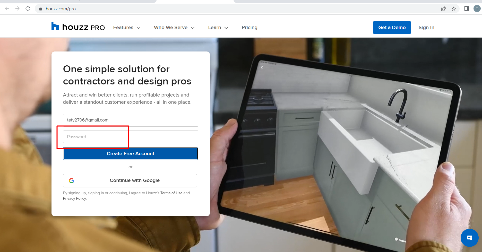Screen dimensions: 482x252
Task: Click Get a Demo button
Action: tap(392, 28)
